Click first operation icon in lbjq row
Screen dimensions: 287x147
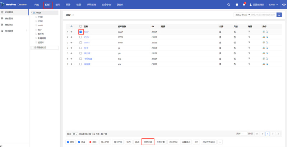264,59
